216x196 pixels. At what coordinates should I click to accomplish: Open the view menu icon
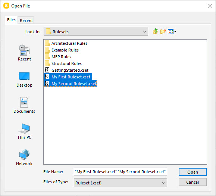click(172, 32)
